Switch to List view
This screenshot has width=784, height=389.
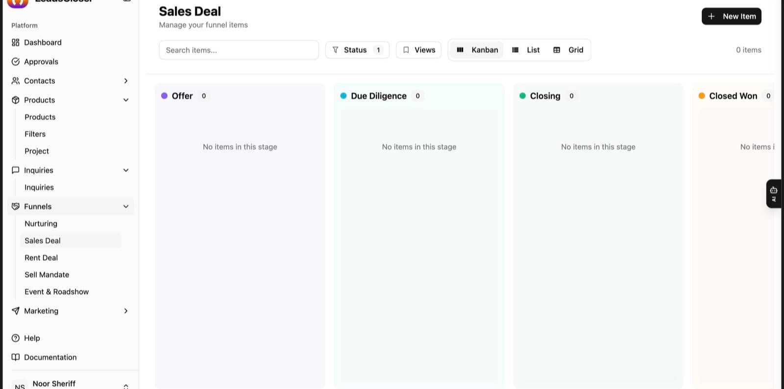[x=526, y=50]
